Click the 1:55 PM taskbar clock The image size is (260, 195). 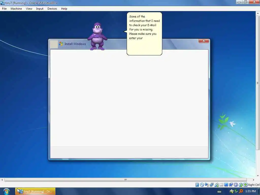(x=250, y=191)
